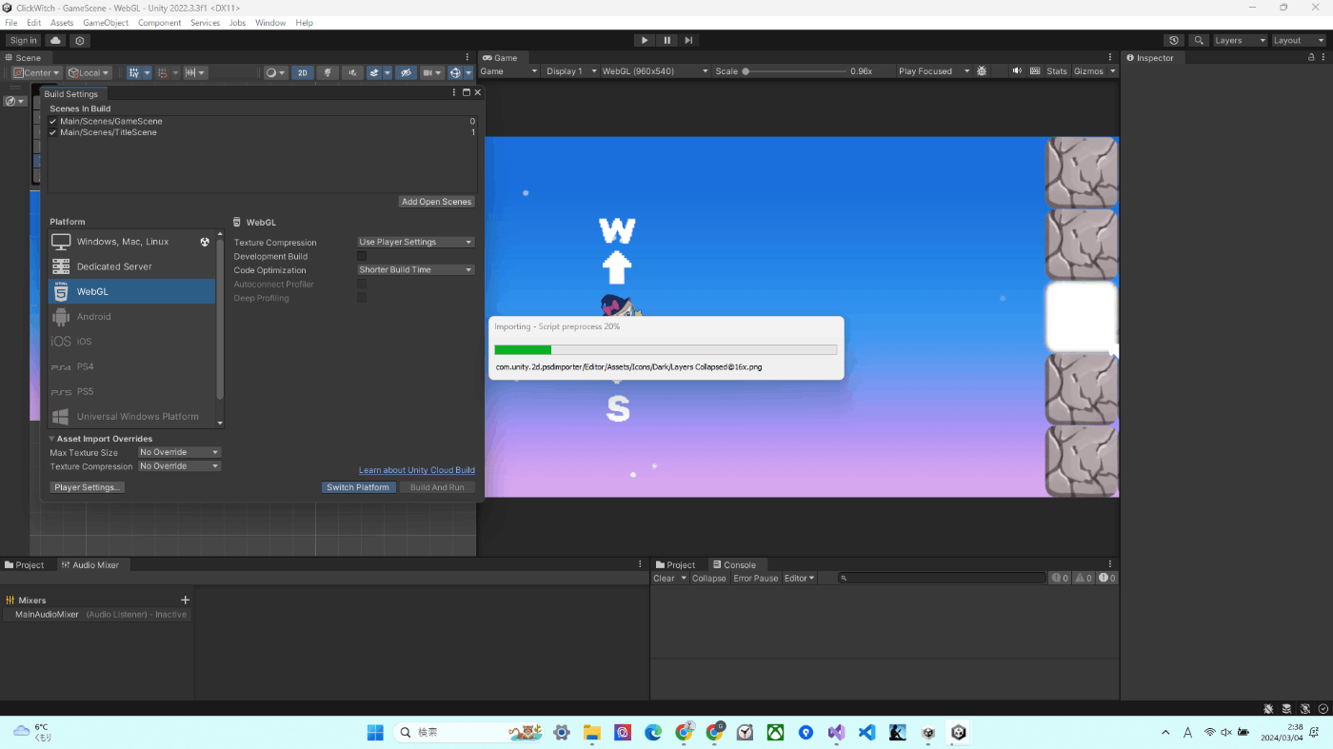Open the File menu

tap(11, 23)
